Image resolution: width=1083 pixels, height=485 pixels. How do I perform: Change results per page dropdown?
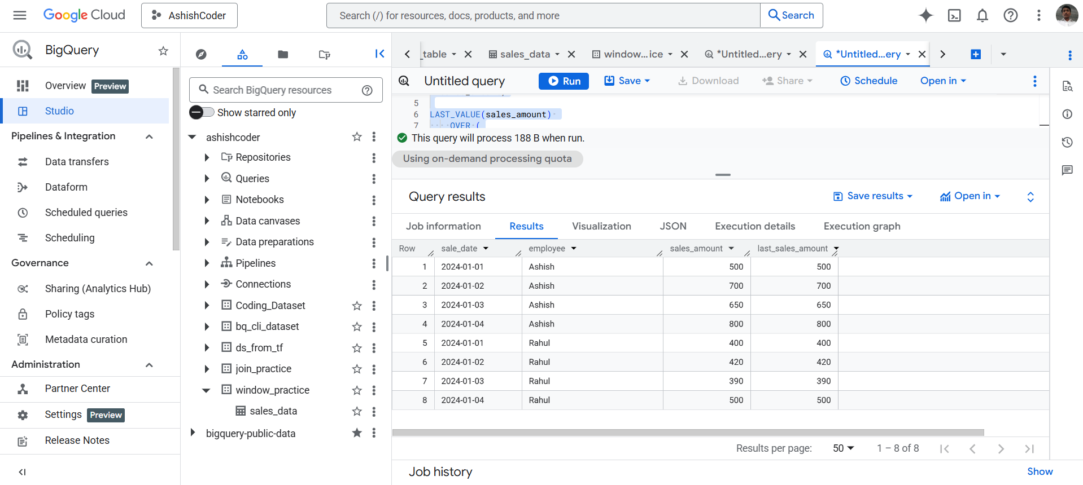(x=843, y=448)
